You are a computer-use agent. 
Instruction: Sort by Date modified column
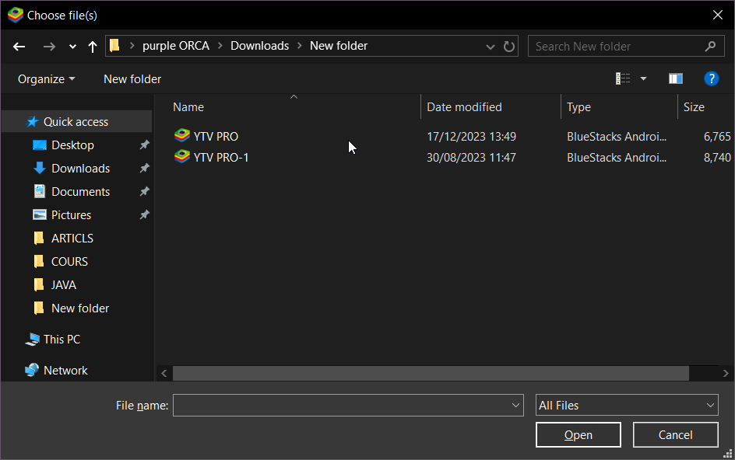click(x=464, y=107)
